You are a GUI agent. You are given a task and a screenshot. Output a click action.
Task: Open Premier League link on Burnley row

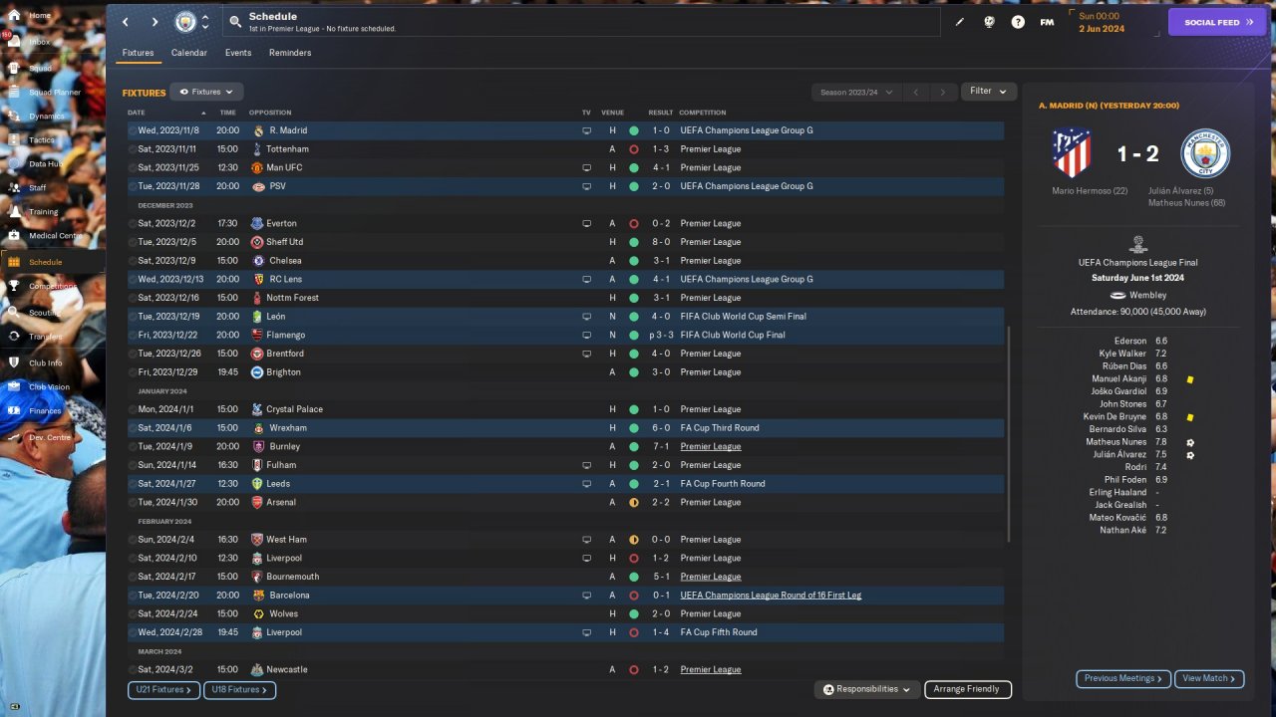pyautogui.click(x=711, y=446)
